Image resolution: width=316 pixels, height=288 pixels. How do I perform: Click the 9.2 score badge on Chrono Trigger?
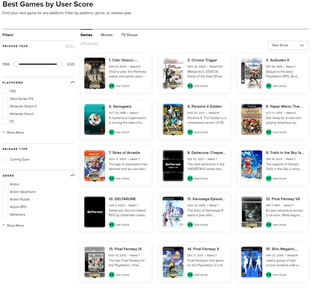coord(190,86)
